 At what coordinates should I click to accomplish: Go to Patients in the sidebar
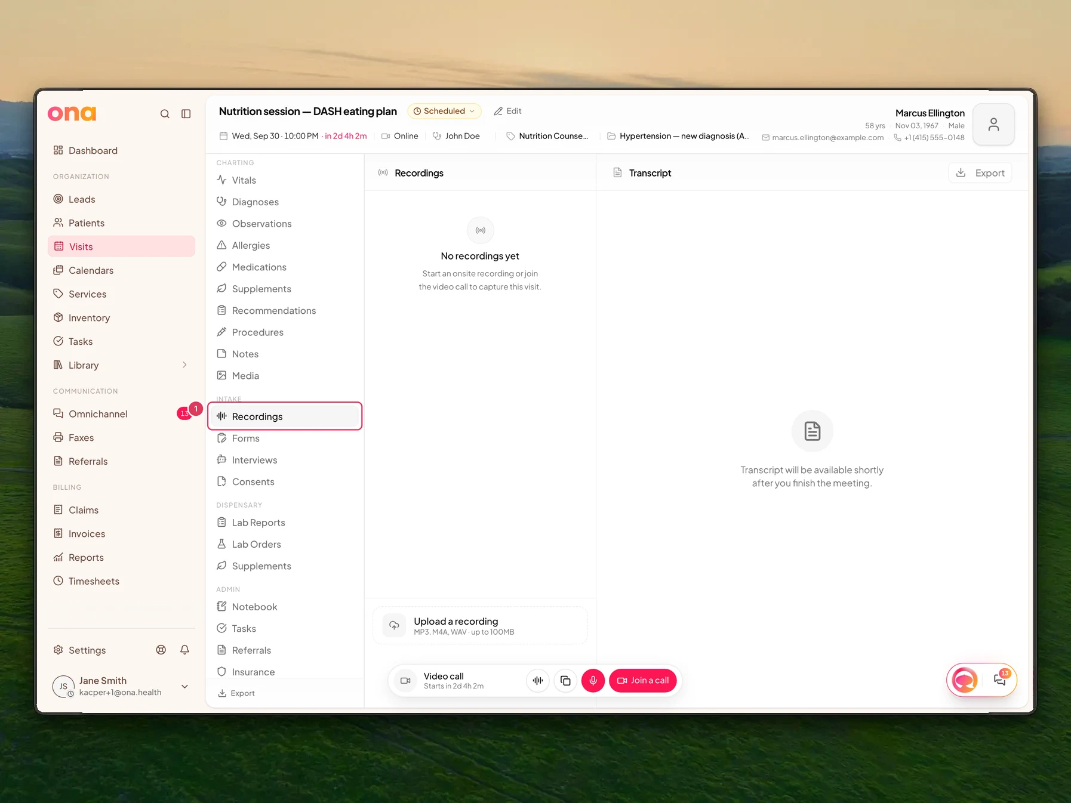click(121, 223)
